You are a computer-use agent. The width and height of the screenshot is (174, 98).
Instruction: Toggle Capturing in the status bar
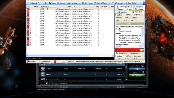[x=31, y=62]
